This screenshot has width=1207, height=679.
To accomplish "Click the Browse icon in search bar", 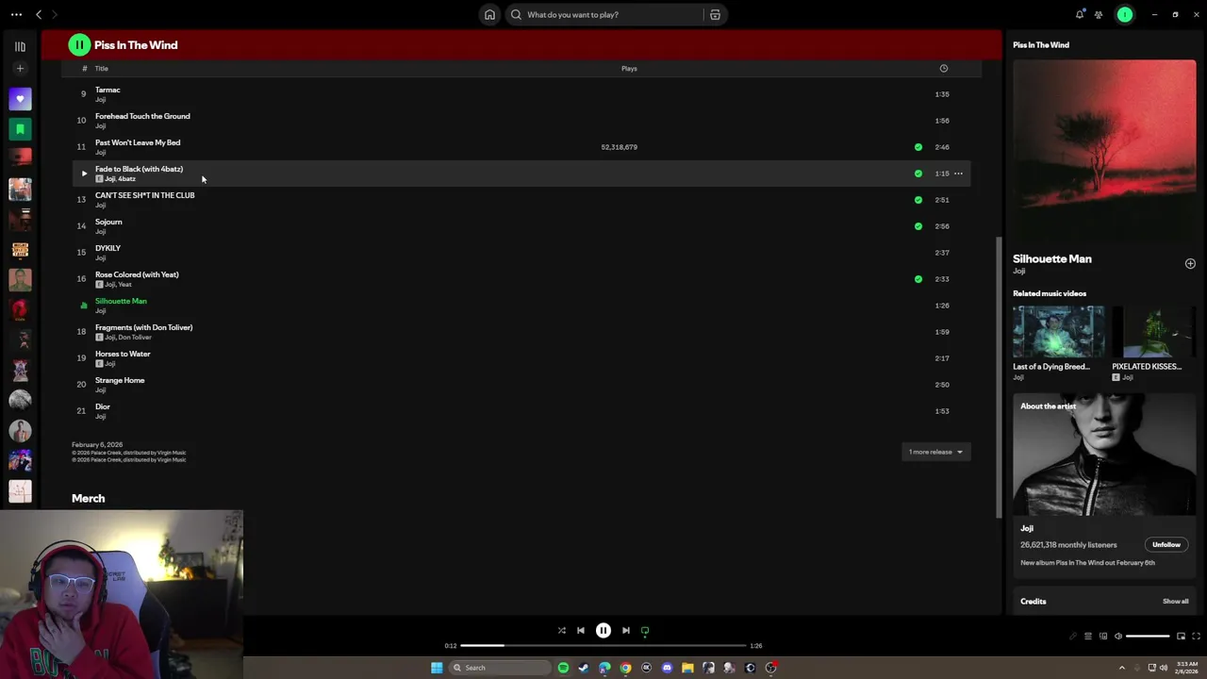I will click(715, 14).
